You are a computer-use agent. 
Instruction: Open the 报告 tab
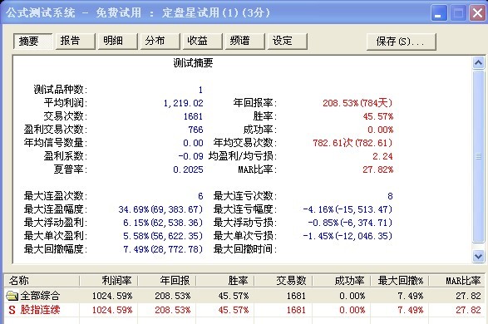76,42
